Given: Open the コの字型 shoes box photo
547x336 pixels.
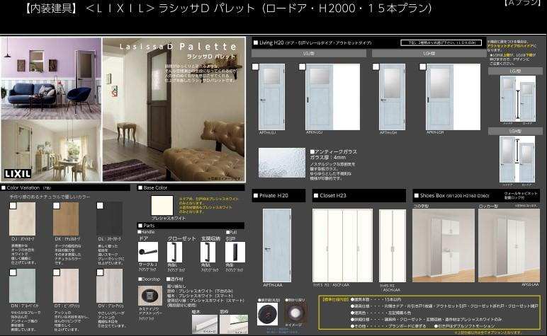Looking at the screenshot, I should [x=444, y=245].
